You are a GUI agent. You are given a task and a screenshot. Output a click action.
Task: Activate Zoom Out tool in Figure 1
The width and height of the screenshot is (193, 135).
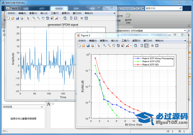tap(38, 18)
